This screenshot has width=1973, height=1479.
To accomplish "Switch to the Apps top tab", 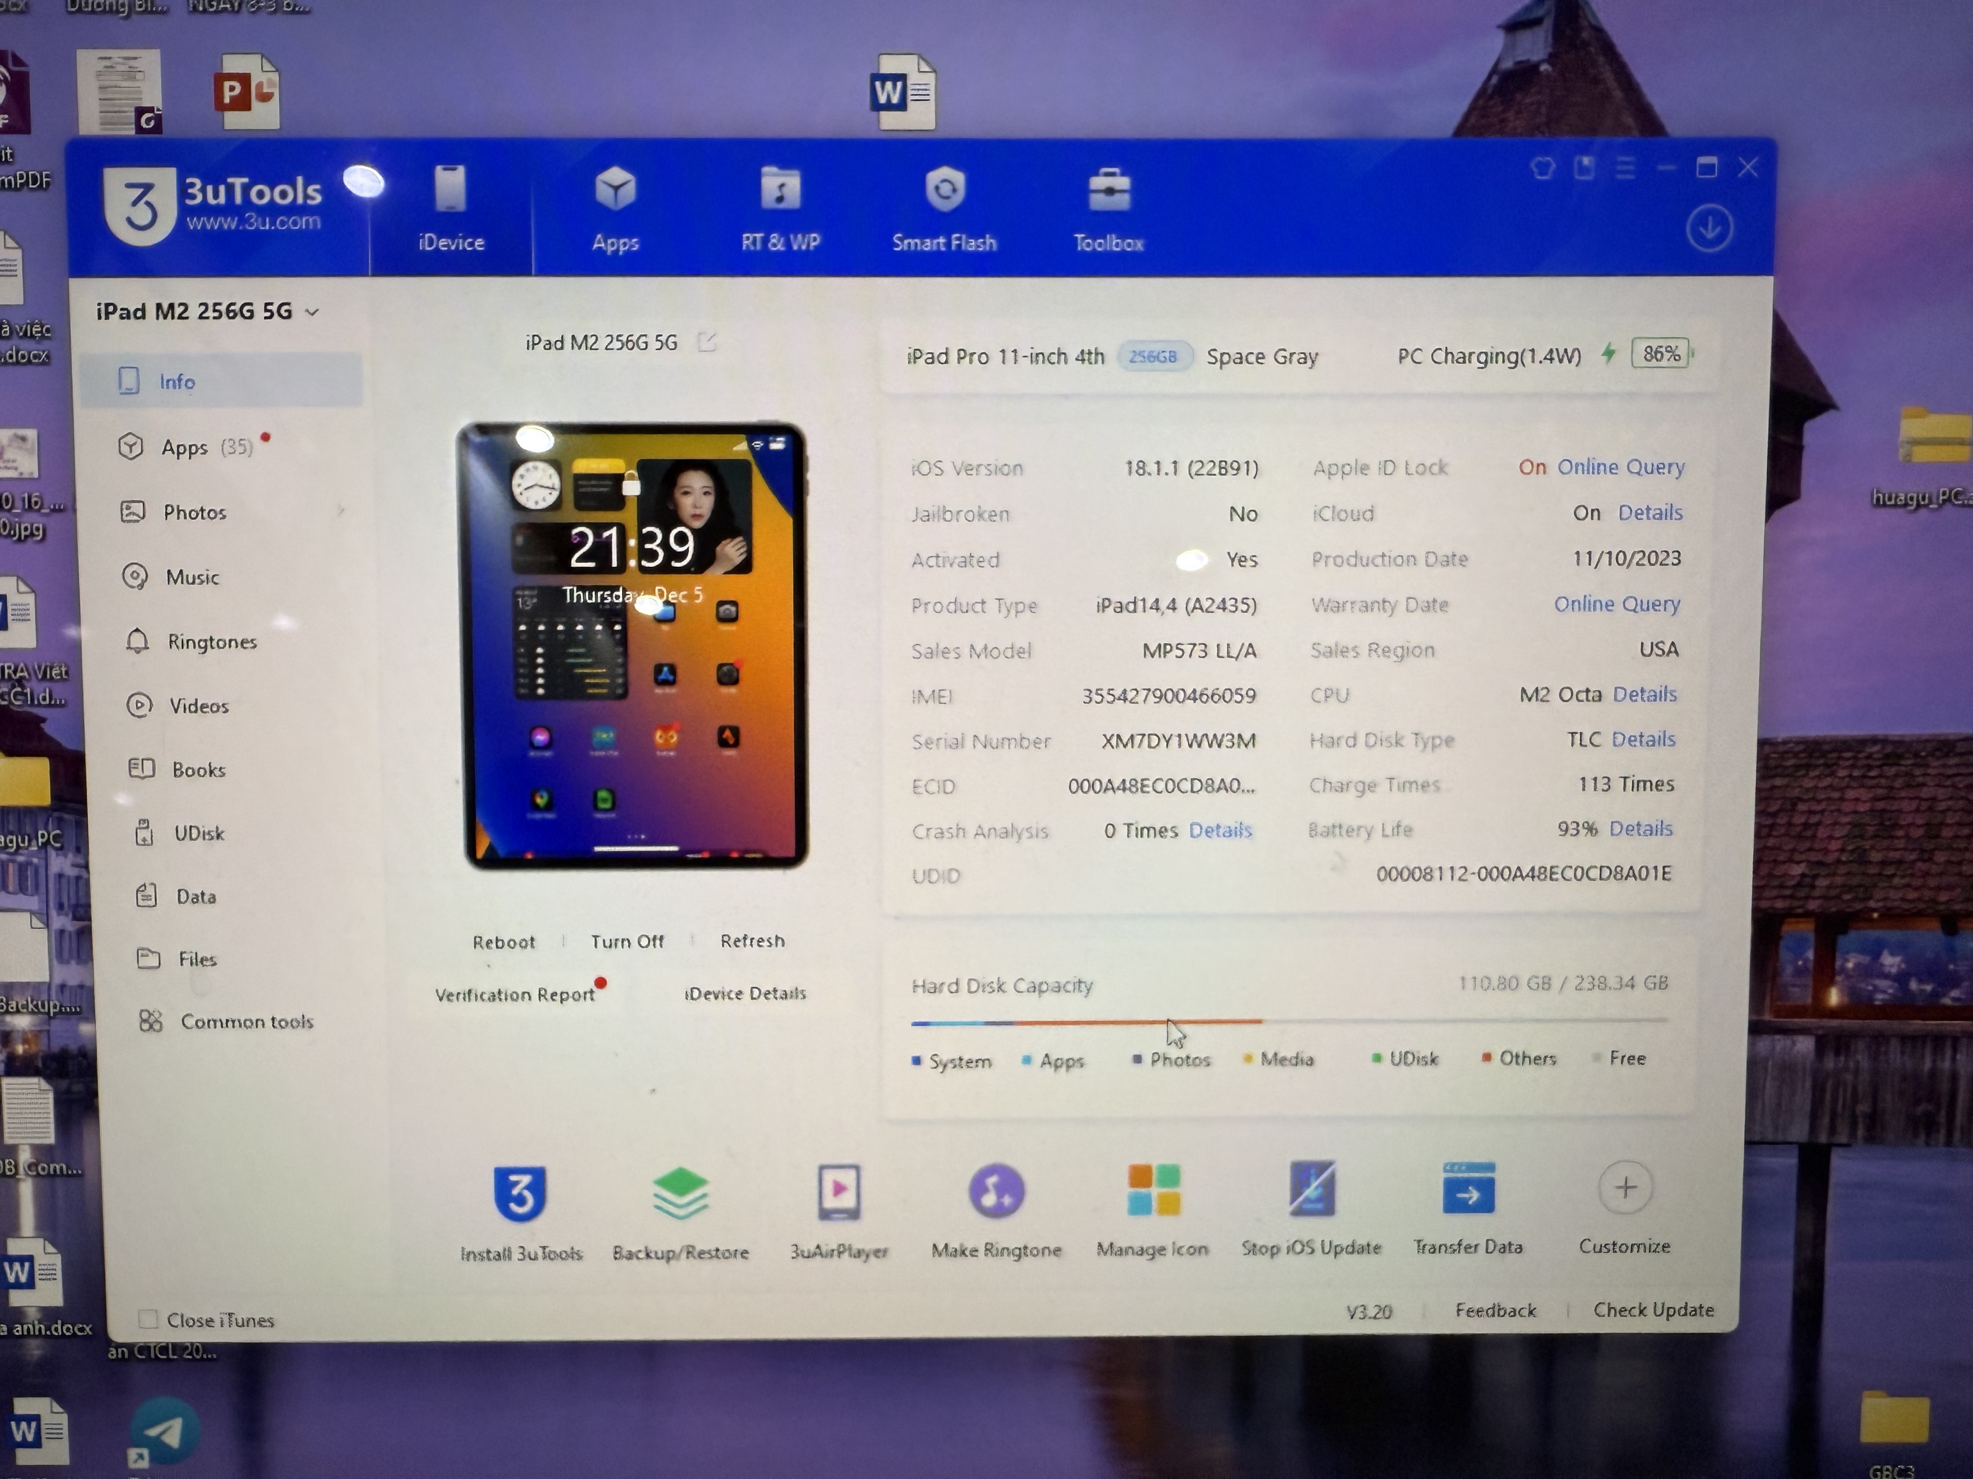I will tap(615, 210).
